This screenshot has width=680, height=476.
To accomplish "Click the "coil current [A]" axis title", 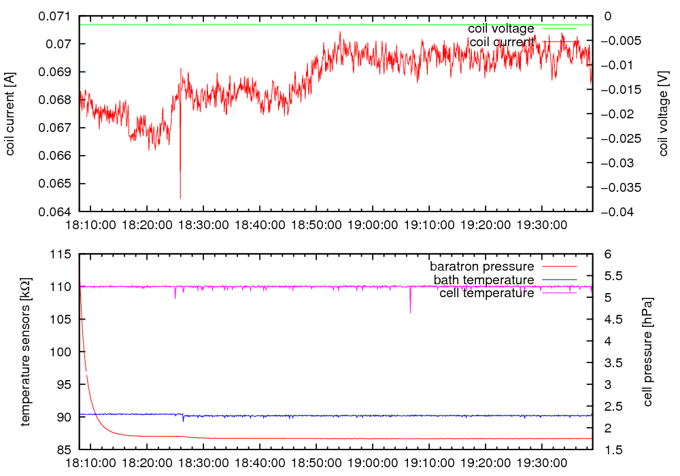I will [x=10, y=114].
